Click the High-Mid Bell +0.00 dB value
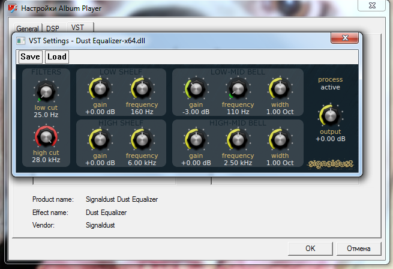393x269 pixels. click(x=196, y=163)
